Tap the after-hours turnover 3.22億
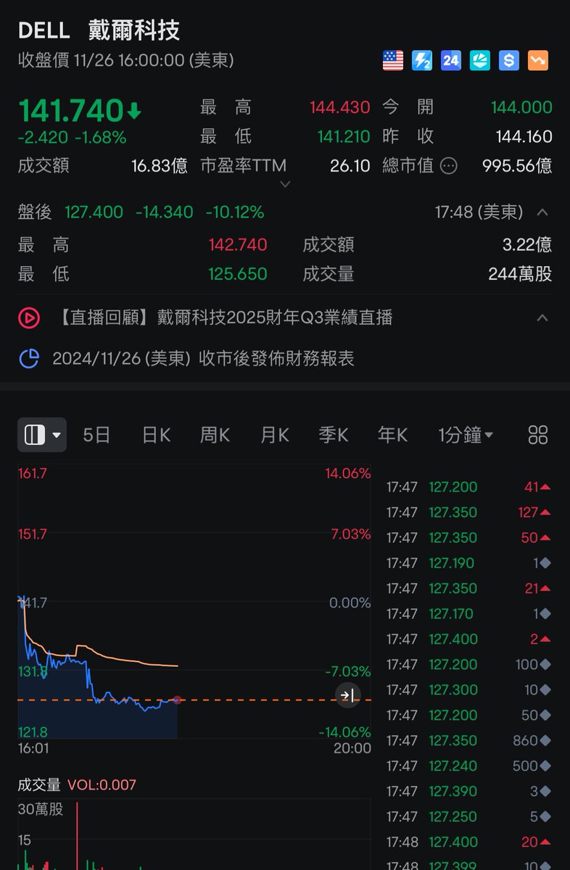Image resolution: width=570 pixels, height=870 pixels. [526, 245]
